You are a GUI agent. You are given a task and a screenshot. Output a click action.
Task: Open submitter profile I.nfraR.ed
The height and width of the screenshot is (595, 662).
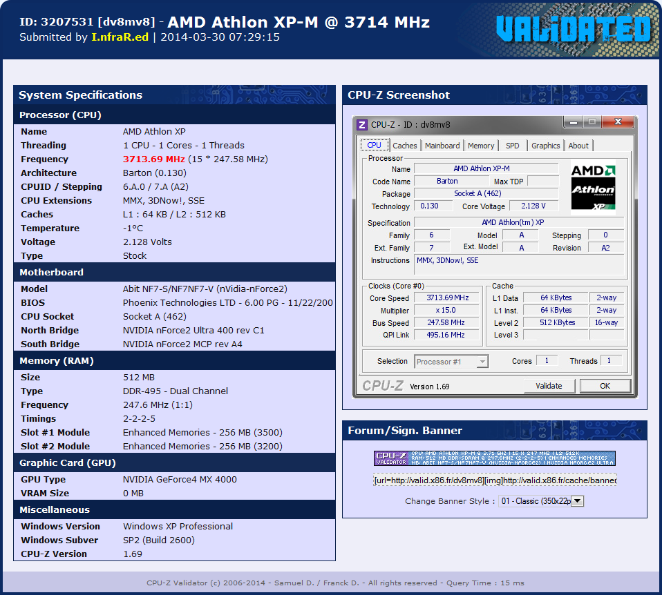(120, 37)
